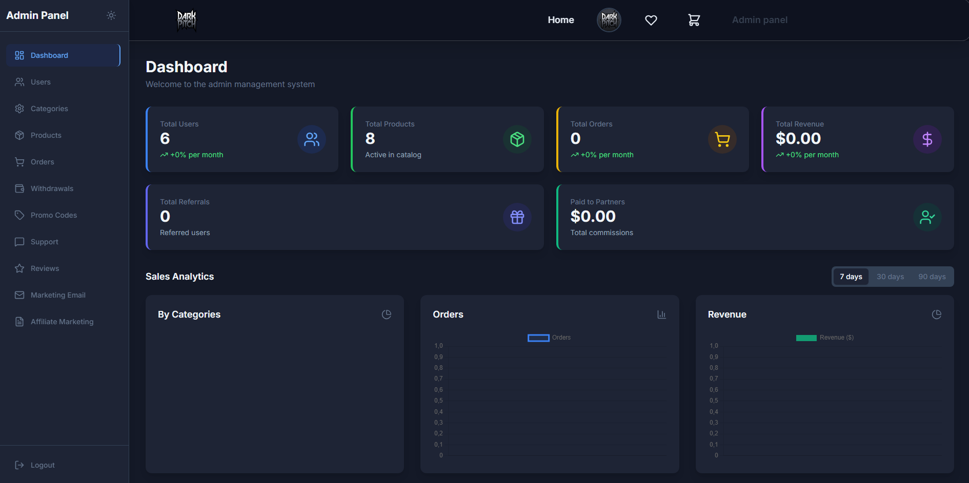Click the 'Active in catalog' text

coord(393,155)
